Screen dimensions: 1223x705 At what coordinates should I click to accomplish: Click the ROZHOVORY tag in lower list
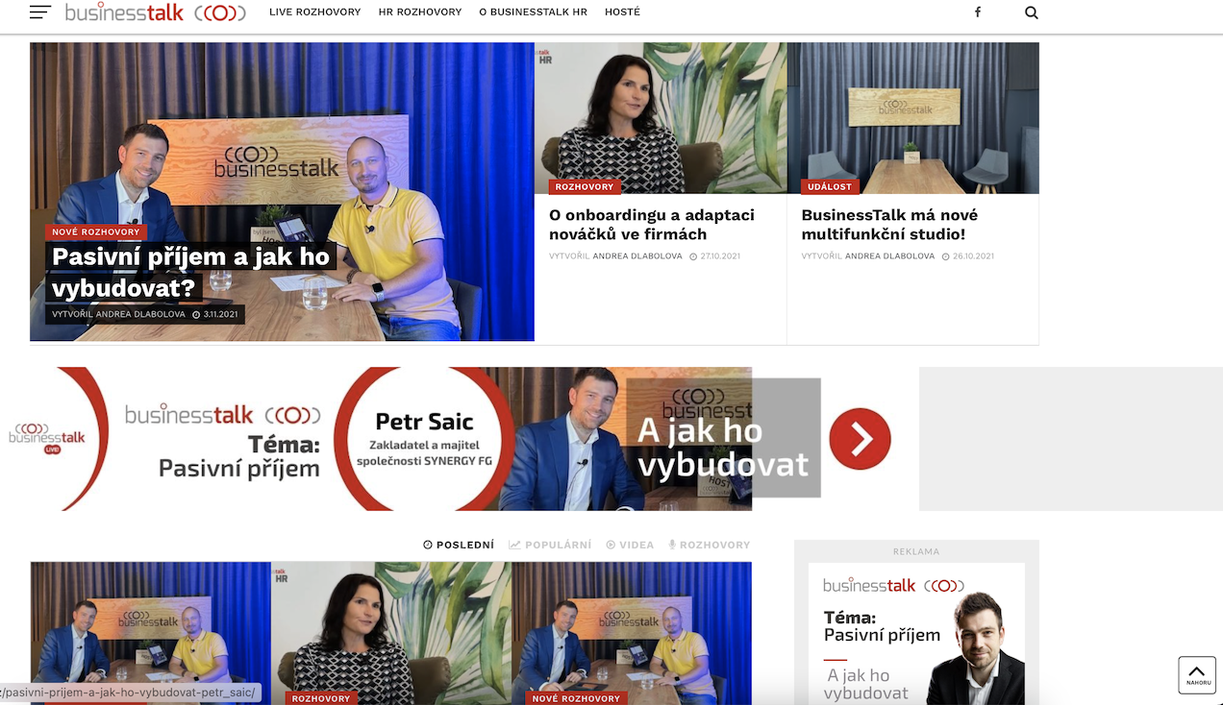pos(321,698)
